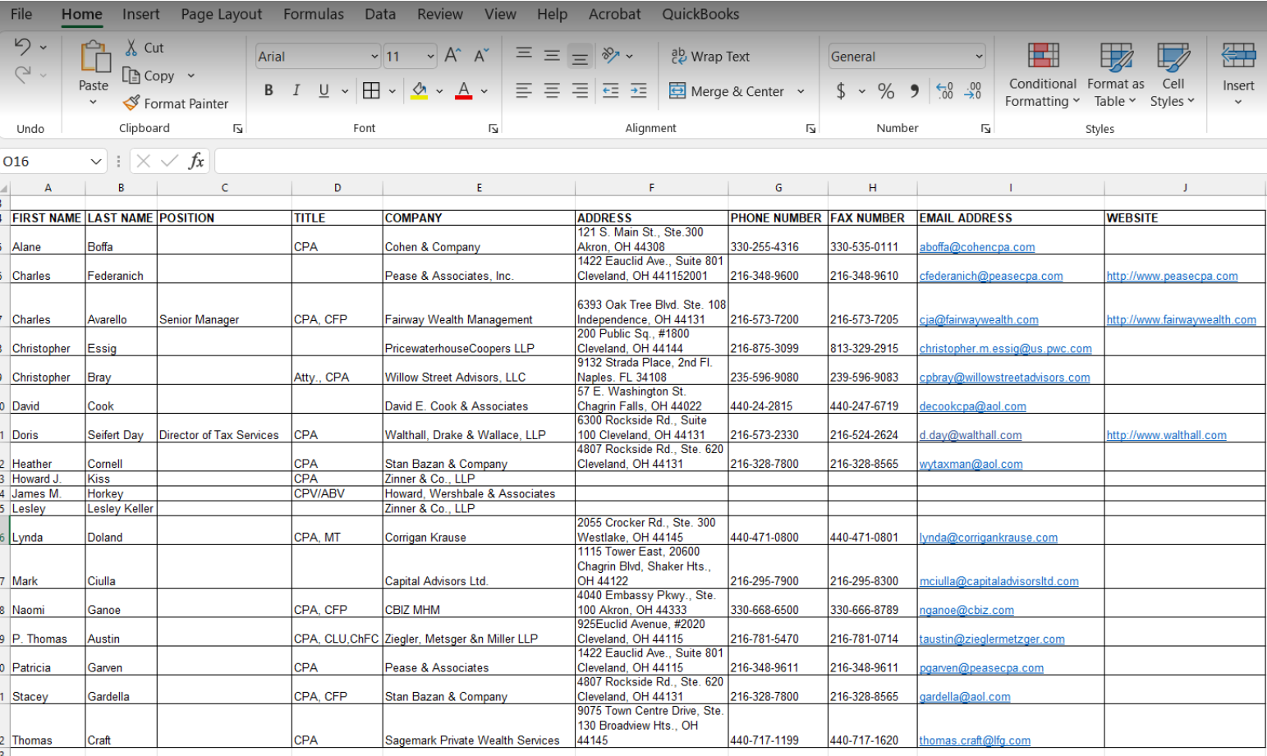Switch to the QuickBooks tab
This screenshot has height=756, width=1267.
click(x=700, y=14)
